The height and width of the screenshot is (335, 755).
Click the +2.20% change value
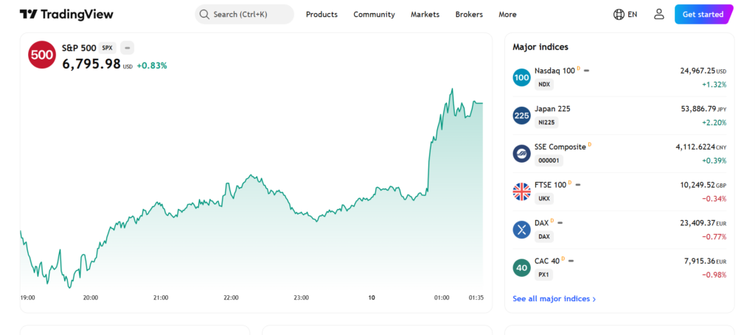pyautogui.click(x=714, y=122)
